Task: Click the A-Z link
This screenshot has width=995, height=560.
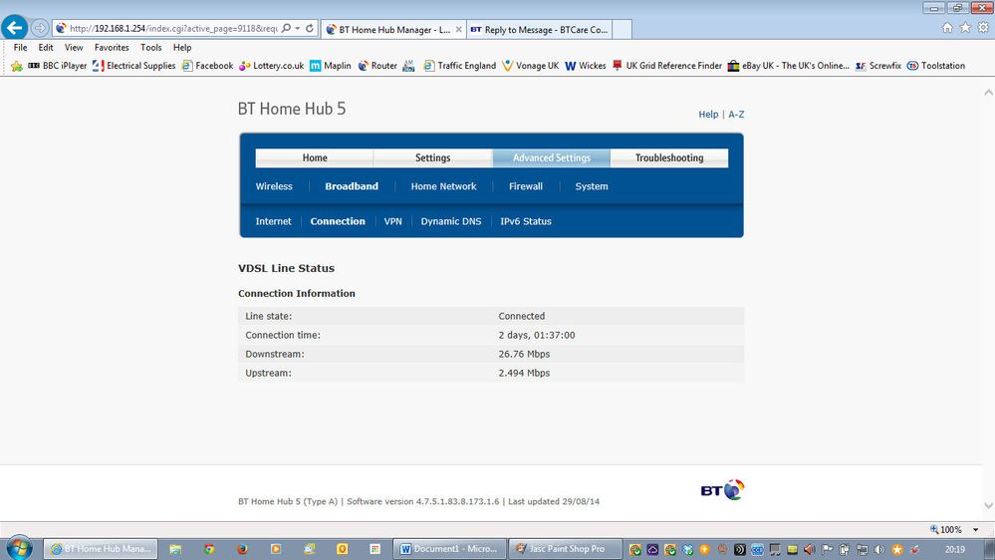Action: pos(736,115)
